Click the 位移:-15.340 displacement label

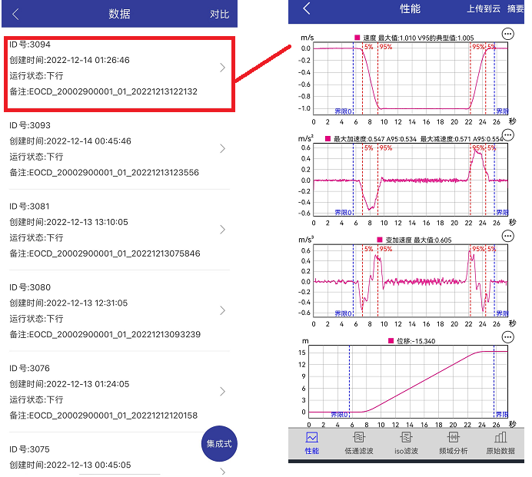point(416,341)
